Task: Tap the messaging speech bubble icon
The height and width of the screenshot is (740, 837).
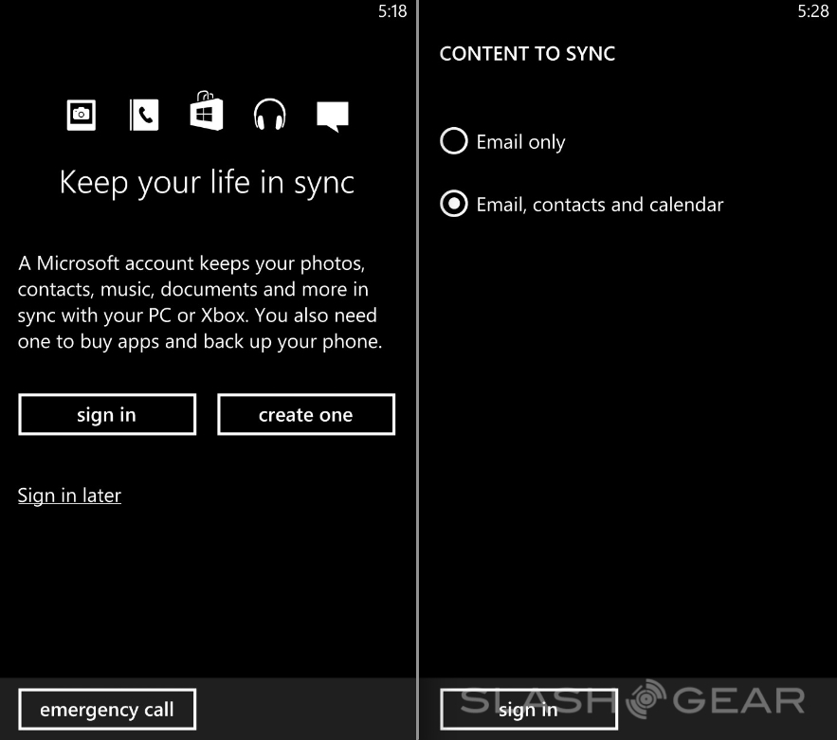Action: point(333,116)
